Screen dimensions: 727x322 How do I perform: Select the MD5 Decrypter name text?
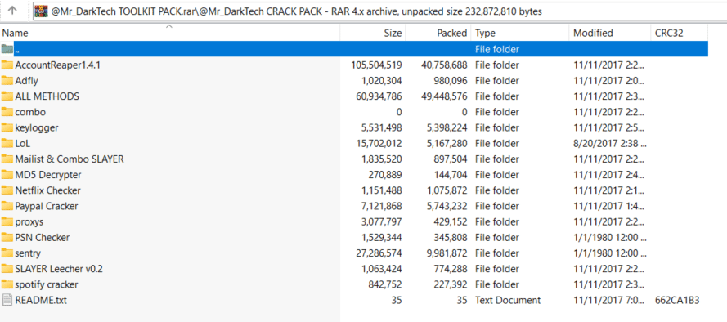coord(48,175)
